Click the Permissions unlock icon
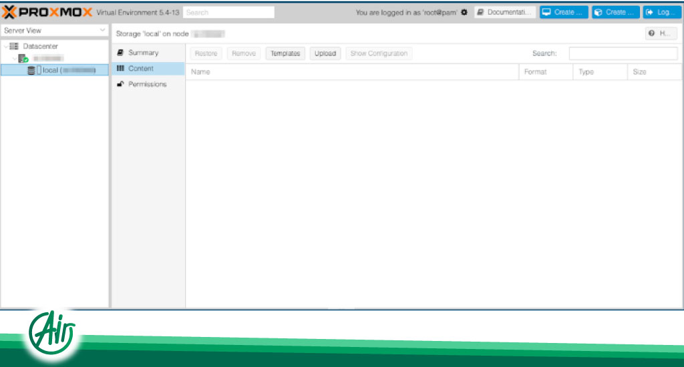 [120, 83]
